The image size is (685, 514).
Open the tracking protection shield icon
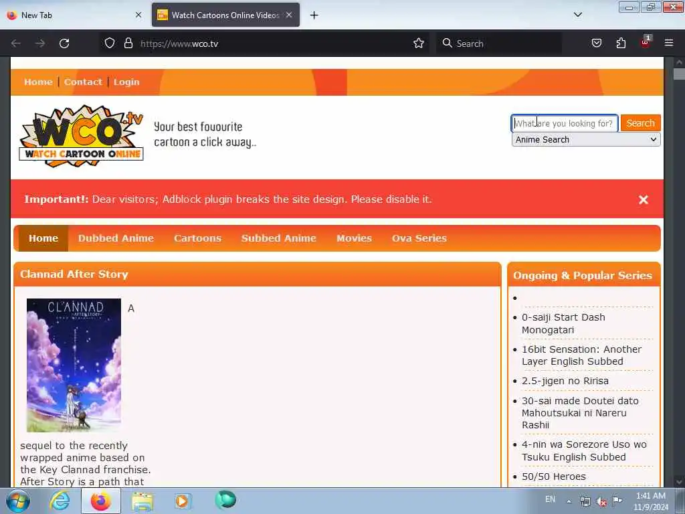pyautogui.click(x=110, y=43)
